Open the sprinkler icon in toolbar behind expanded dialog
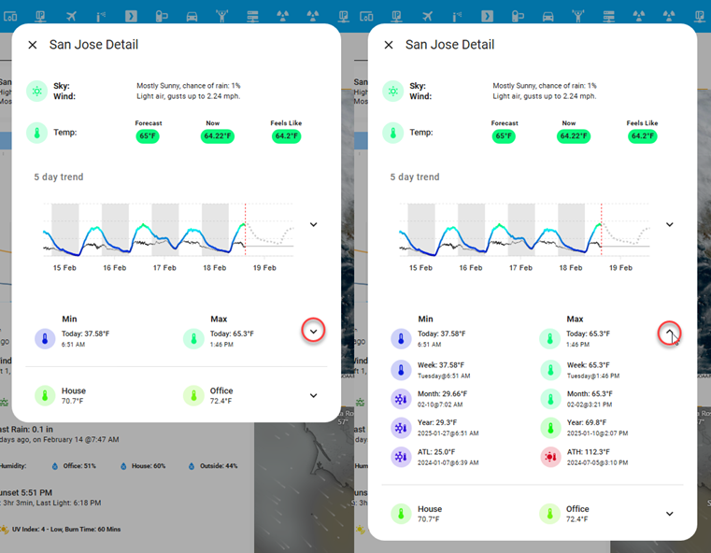The image size is (711, 553). pos(457,17)
